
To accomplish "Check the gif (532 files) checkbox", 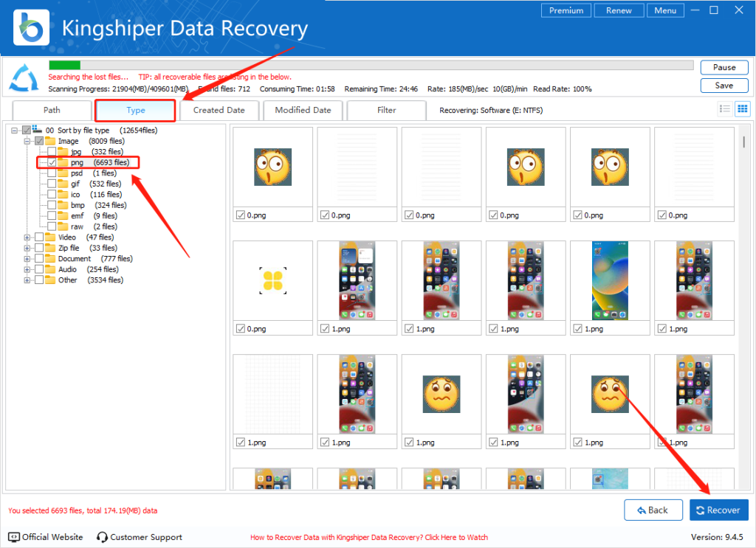I will [x=52, y=184].
